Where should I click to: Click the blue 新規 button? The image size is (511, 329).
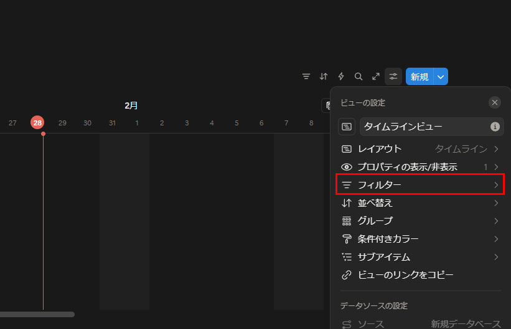coord(420,77)
